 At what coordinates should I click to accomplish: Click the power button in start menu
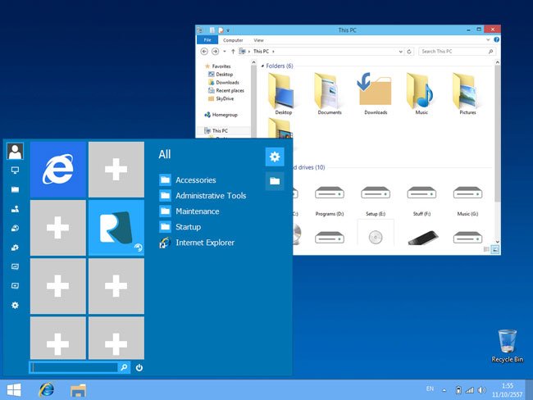[139, 367]
